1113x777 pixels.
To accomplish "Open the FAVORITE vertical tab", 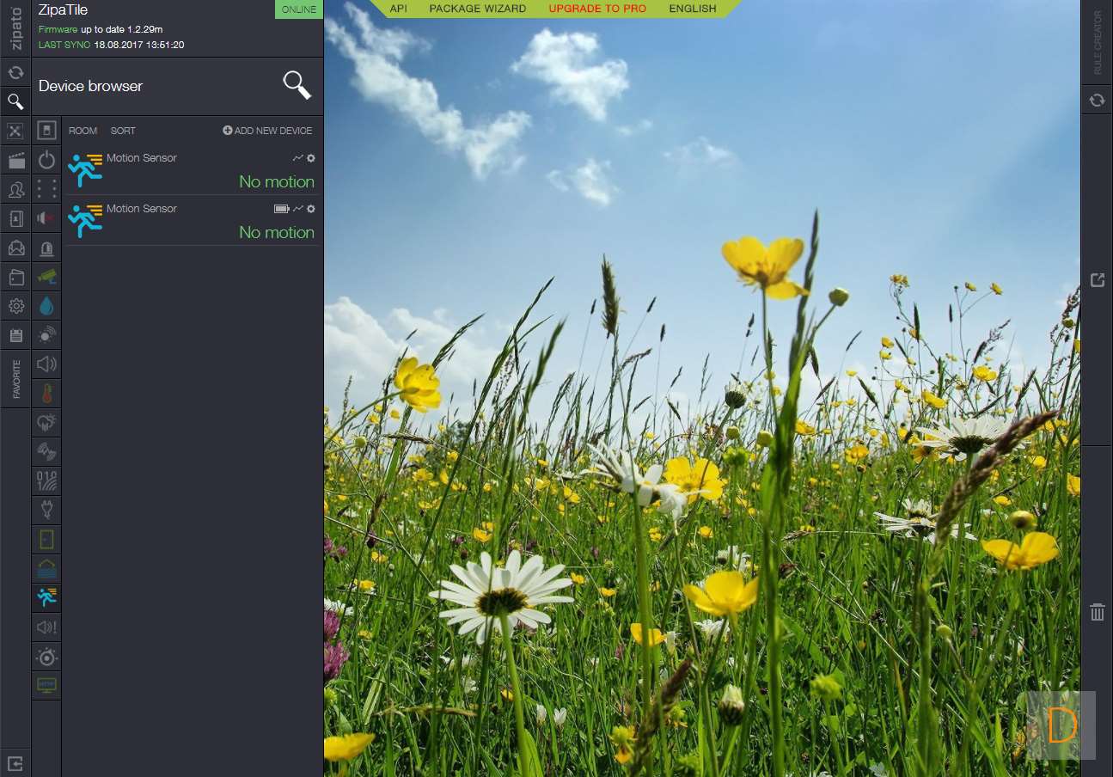I will (x=15, y=379).
